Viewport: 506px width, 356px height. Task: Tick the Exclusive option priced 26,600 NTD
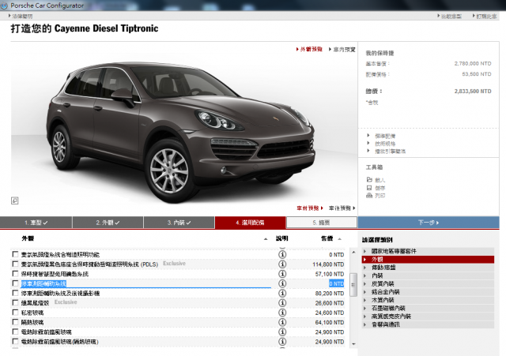point(15,302)
